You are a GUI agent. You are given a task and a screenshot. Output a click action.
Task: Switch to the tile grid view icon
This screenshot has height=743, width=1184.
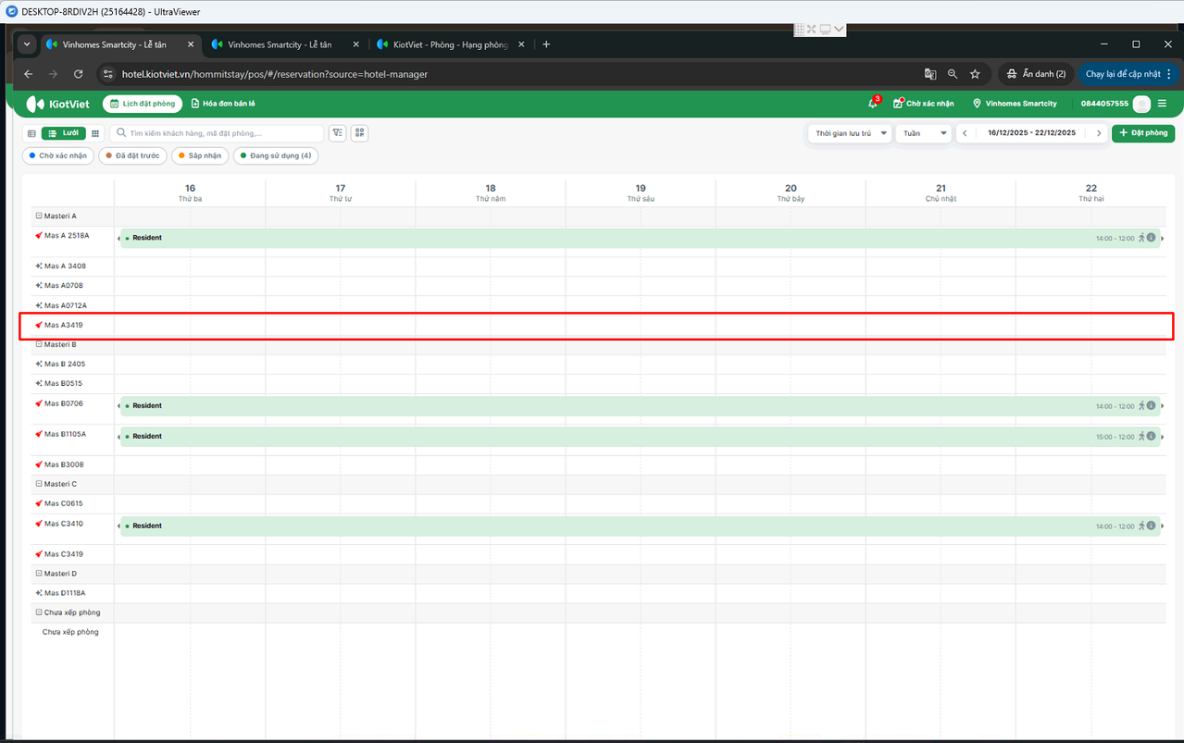(x=95, y=133)
